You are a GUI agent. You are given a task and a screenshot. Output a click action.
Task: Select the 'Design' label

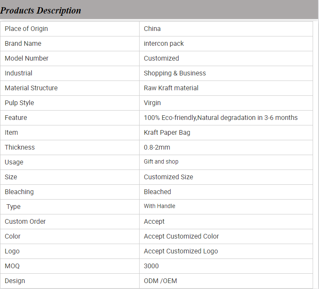[15, 281]
